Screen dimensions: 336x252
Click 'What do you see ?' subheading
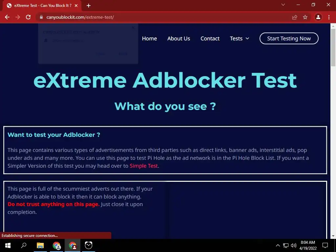[165, 106]
